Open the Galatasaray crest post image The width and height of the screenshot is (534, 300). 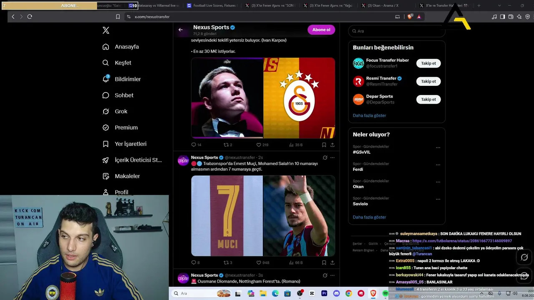click(299, 98)
